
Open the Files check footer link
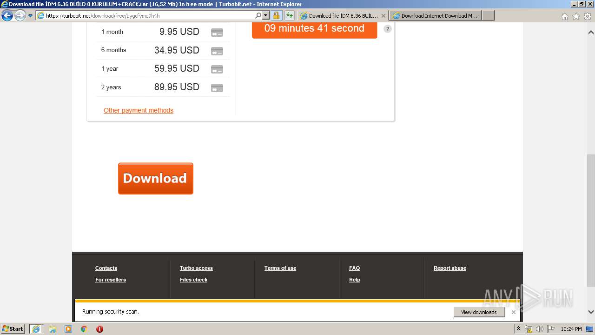point(193,280)
